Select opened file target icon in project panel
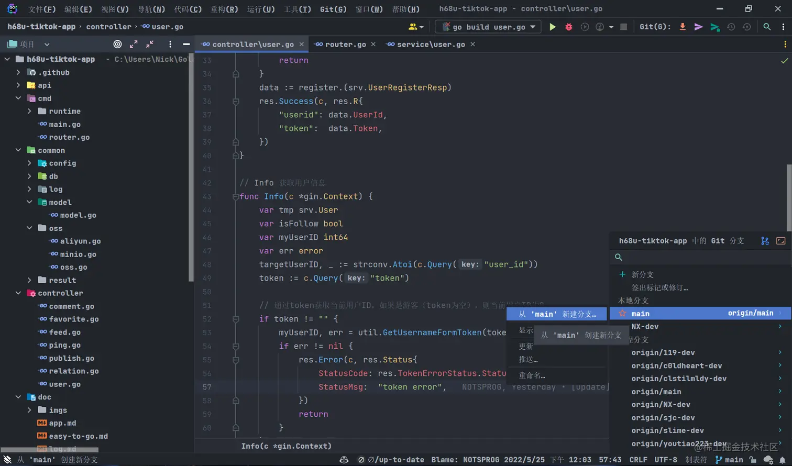The image size is (792, 466). point(117,45)
